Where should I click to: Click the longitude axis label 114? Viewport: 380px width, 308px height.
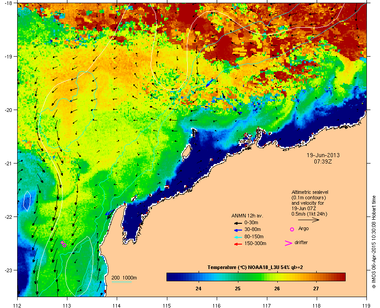point(117,306)
